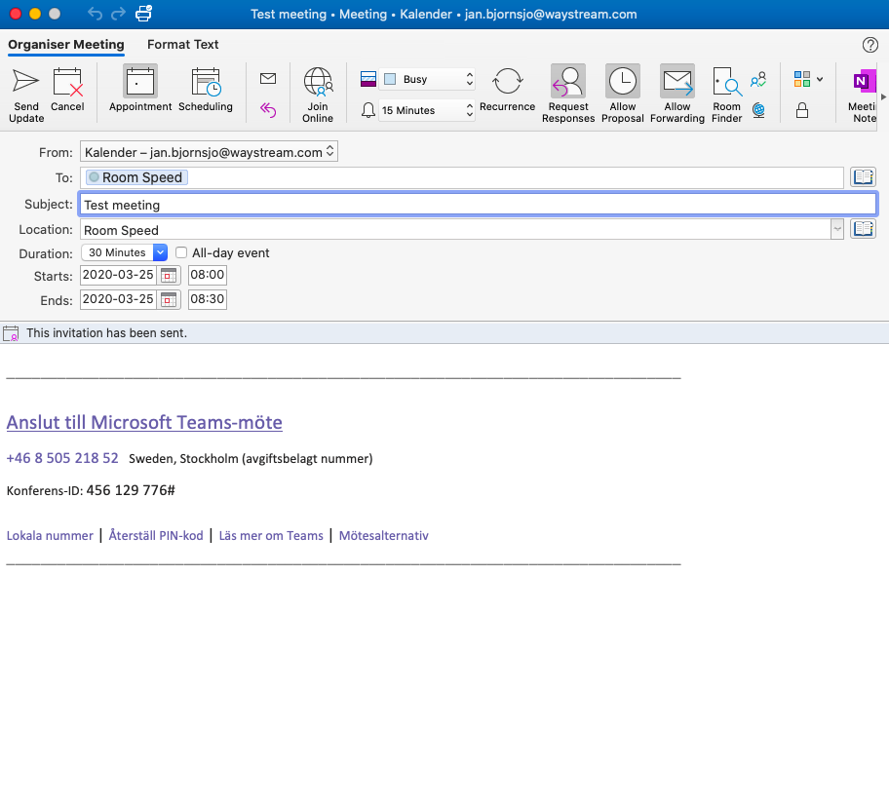Screen dimensions: 889x805
Task: Enable the All-day event checkbox
Action: click(x=181, y=252)
